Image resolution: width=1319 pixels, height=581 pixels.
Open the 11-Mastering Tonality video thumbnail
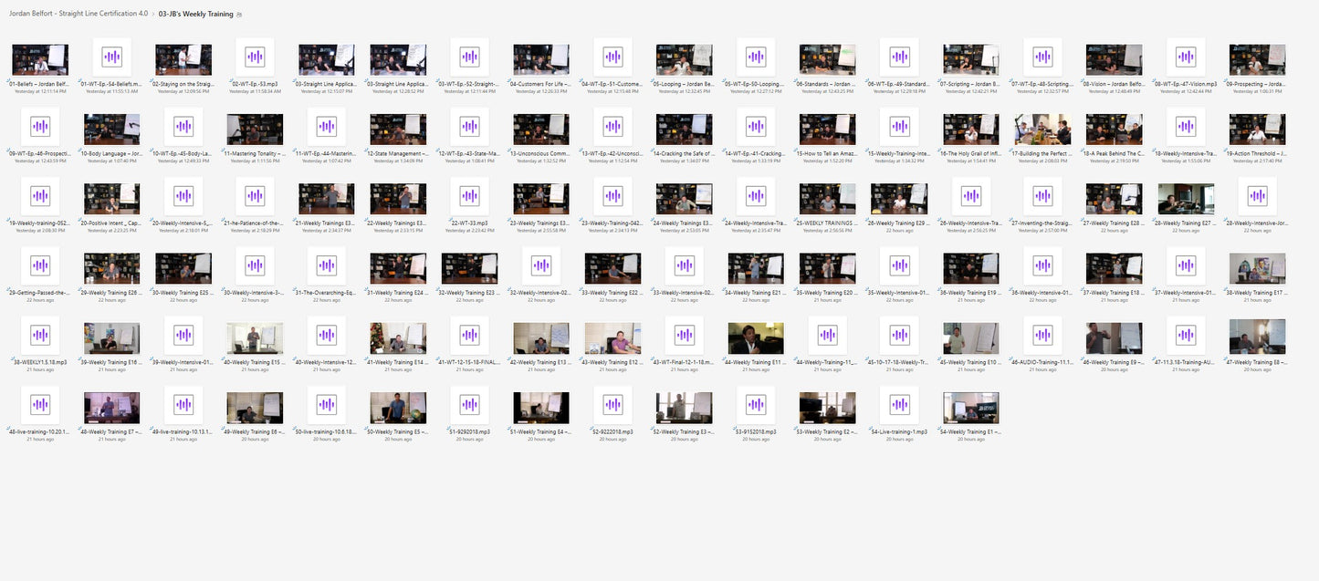point(255,129)
